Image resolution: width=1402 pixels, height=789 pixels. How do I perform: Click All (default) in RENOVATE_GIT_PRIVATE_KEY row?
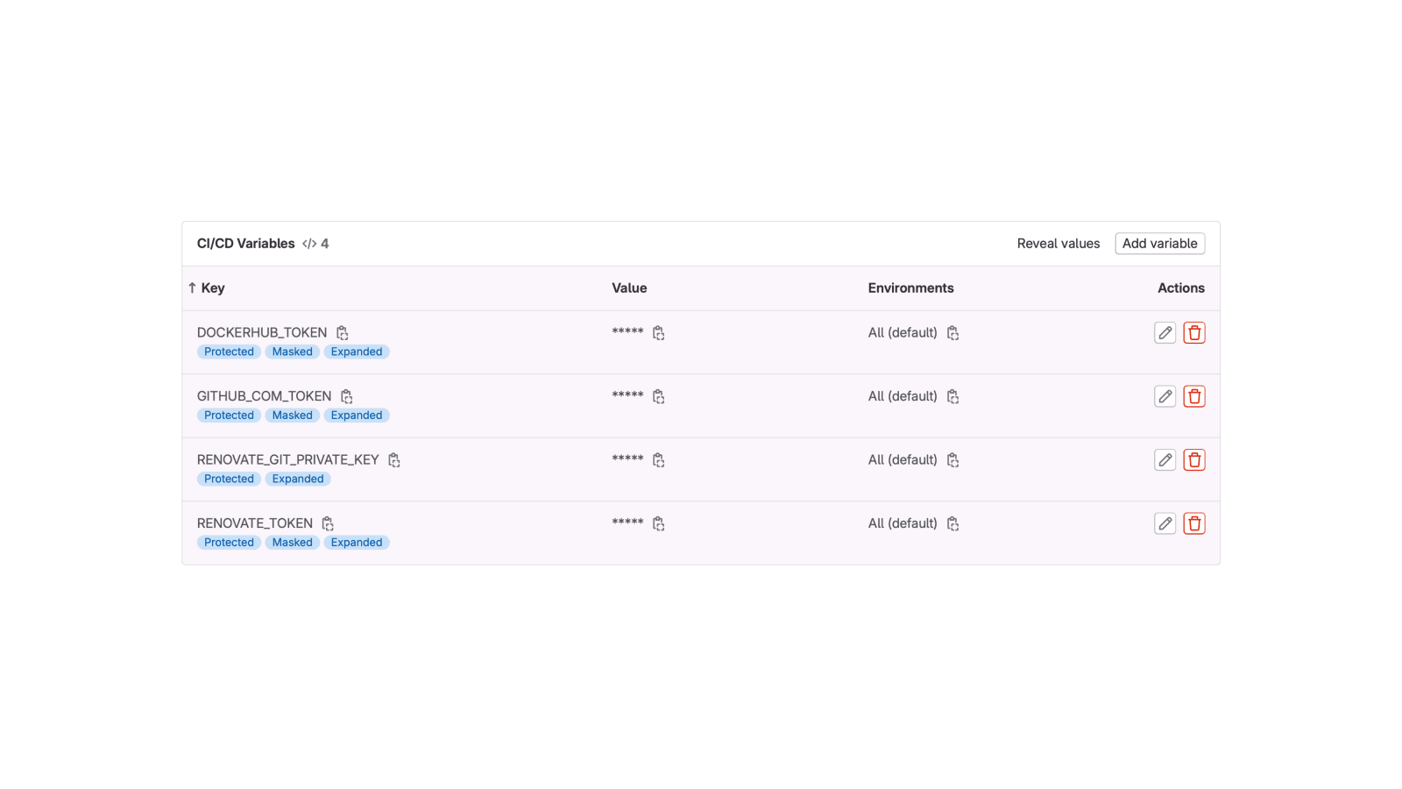tap(903, 459)
